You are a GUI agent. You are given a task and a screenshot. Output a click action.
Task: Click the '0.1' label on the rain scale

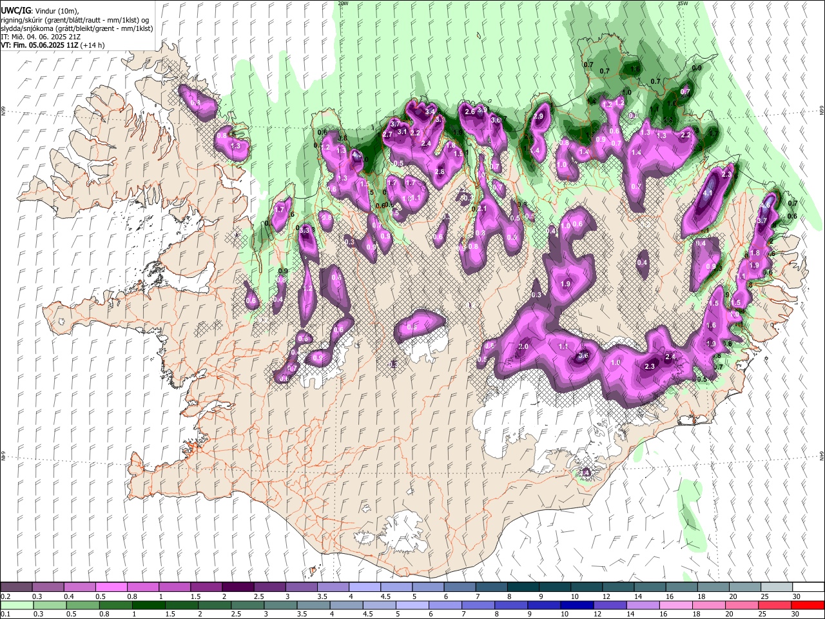(x=6, y=614)
